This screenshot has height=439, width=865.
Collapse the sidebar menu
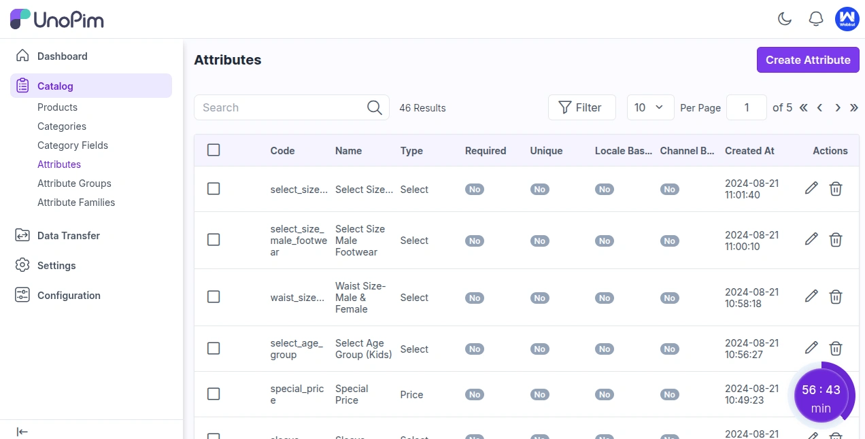coord(22,432)
